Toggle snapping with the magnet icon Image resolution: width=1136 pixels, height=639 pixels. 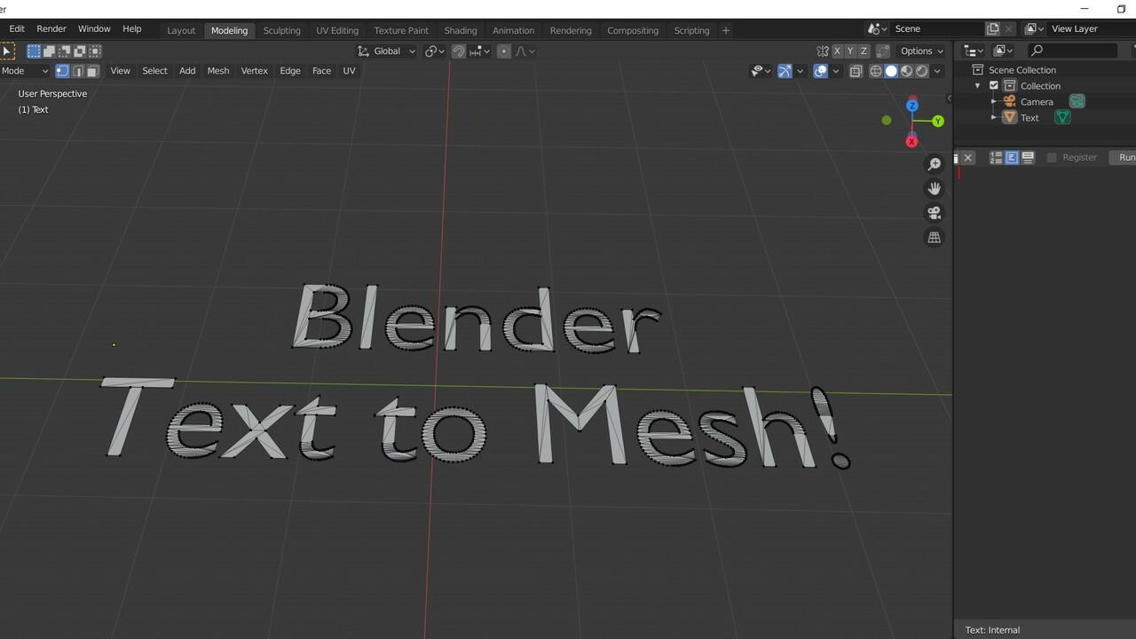tap(458, 51)
